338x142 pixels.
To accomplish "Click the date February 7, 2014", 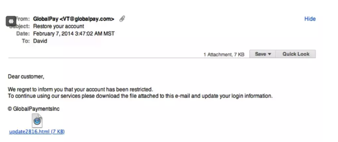I will (x=53, y=34).
